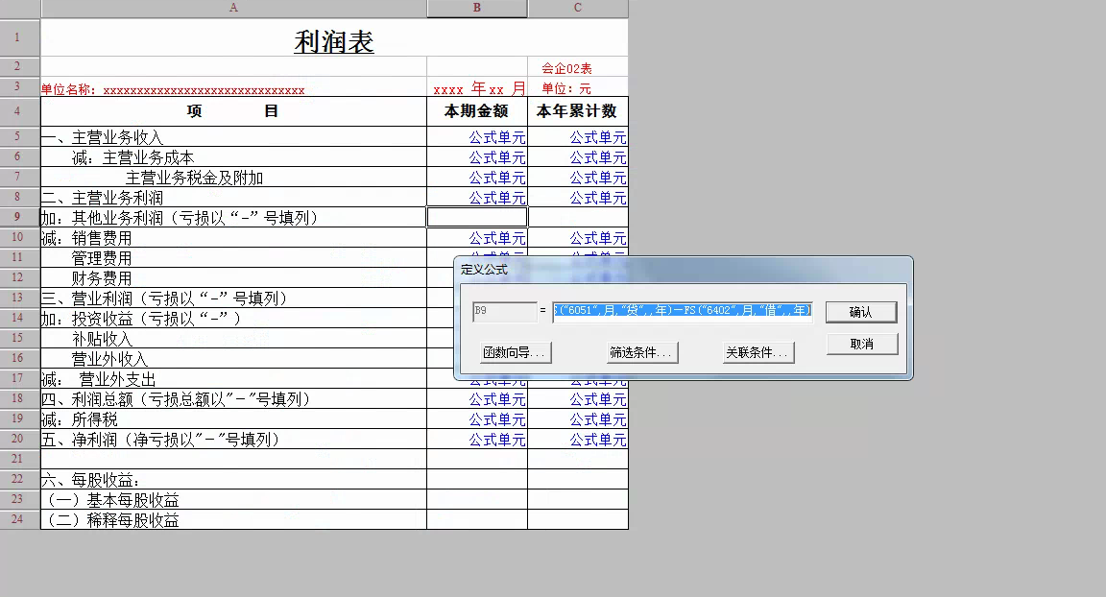Click the 财务费用 row label
The image size is (1106, 597).
point(233,277)
